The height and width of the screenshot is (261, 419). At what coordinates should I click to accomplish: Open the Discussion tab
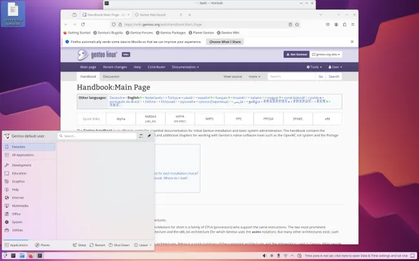click(111, 76)
